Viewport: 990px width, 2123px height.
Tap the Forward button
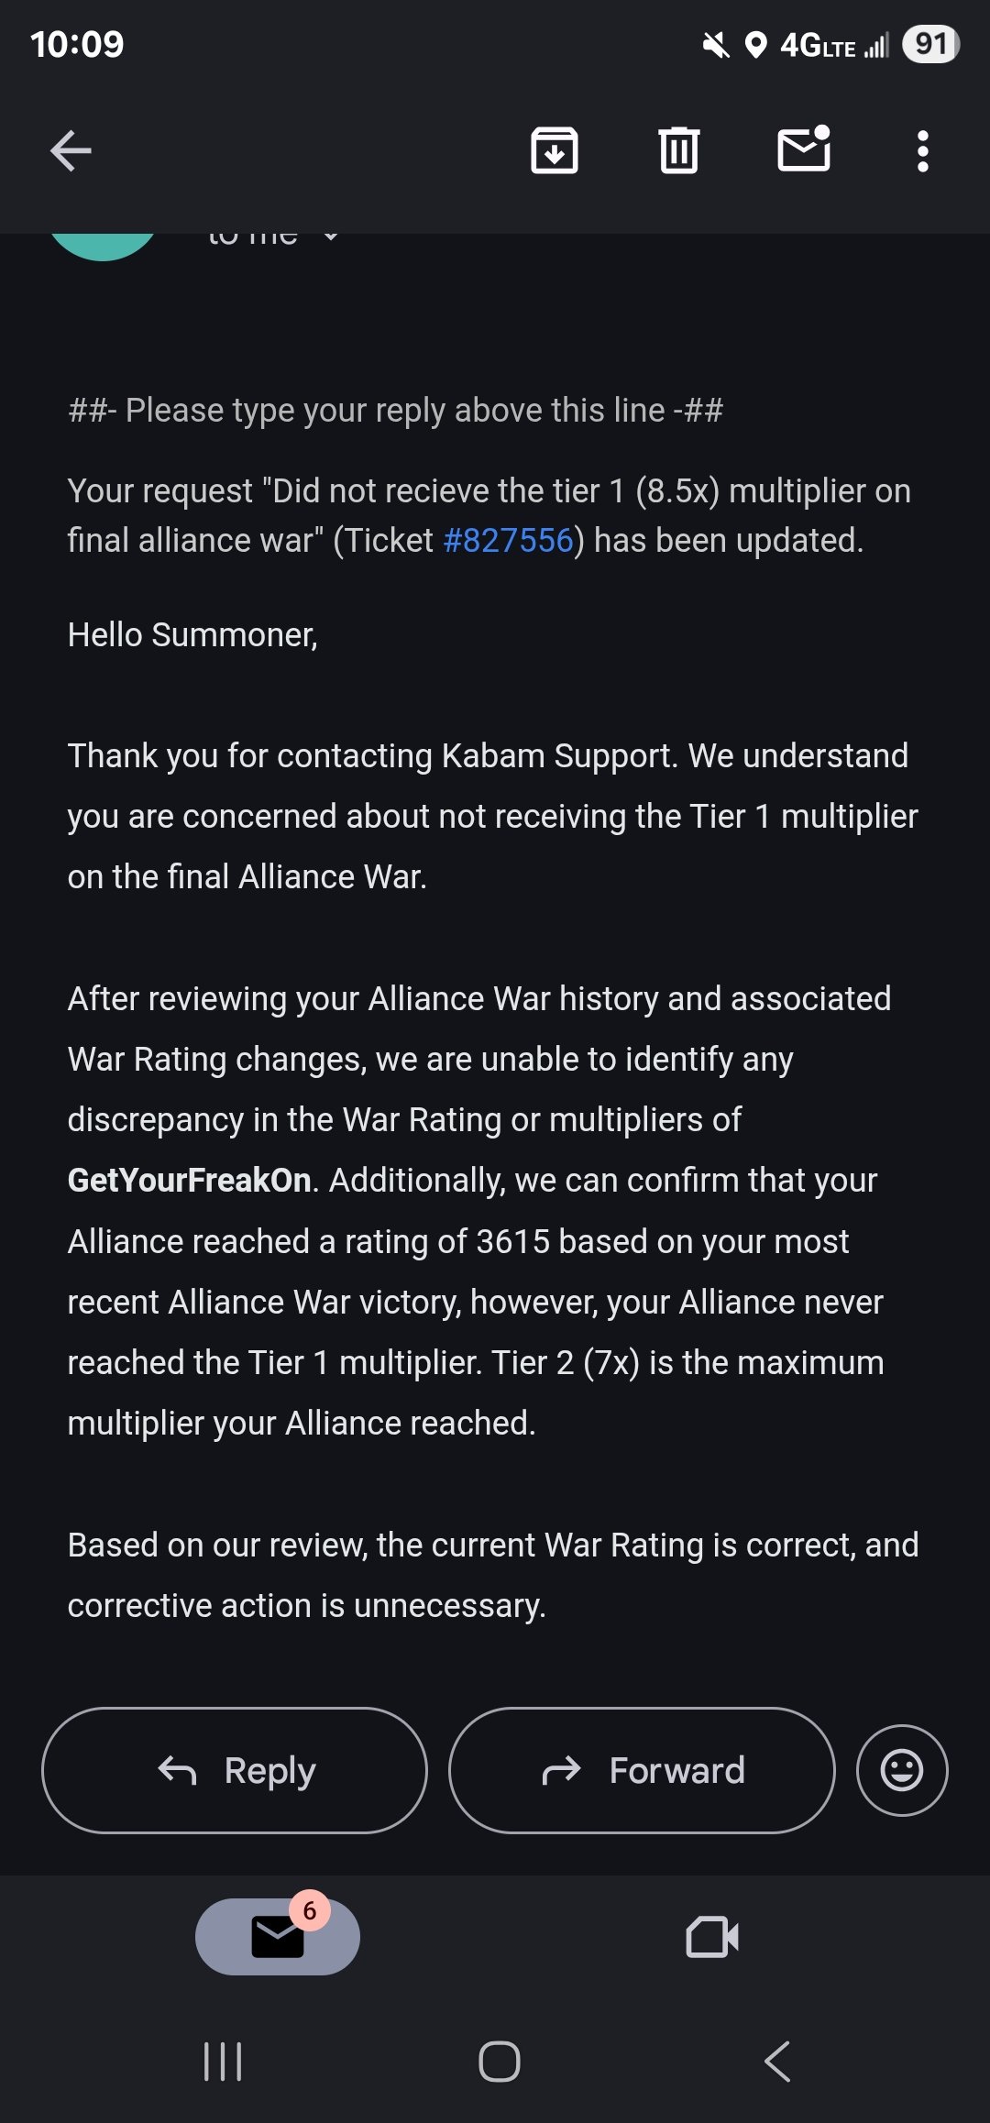(x=642, y=1770)
